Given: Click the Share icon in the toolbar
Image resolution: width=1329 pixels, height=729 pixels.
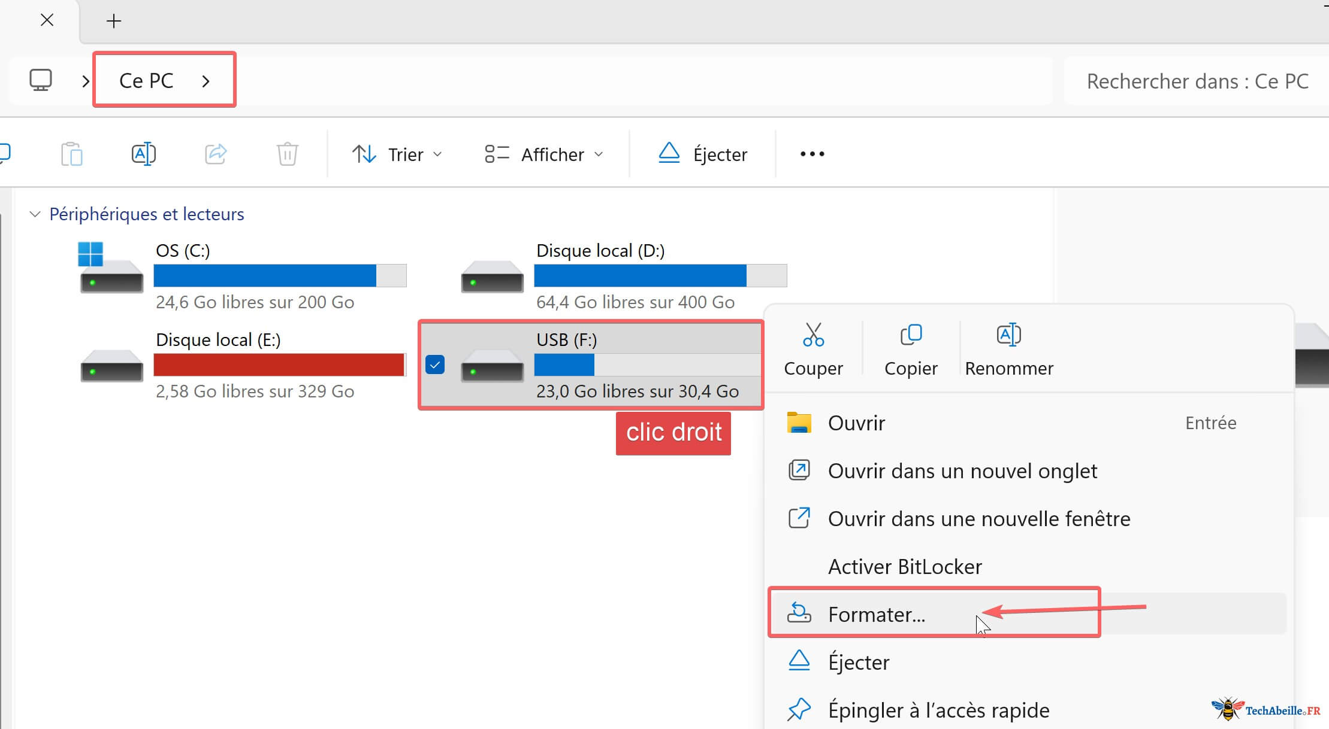Looking at the screenshot, I should [216, 154].
